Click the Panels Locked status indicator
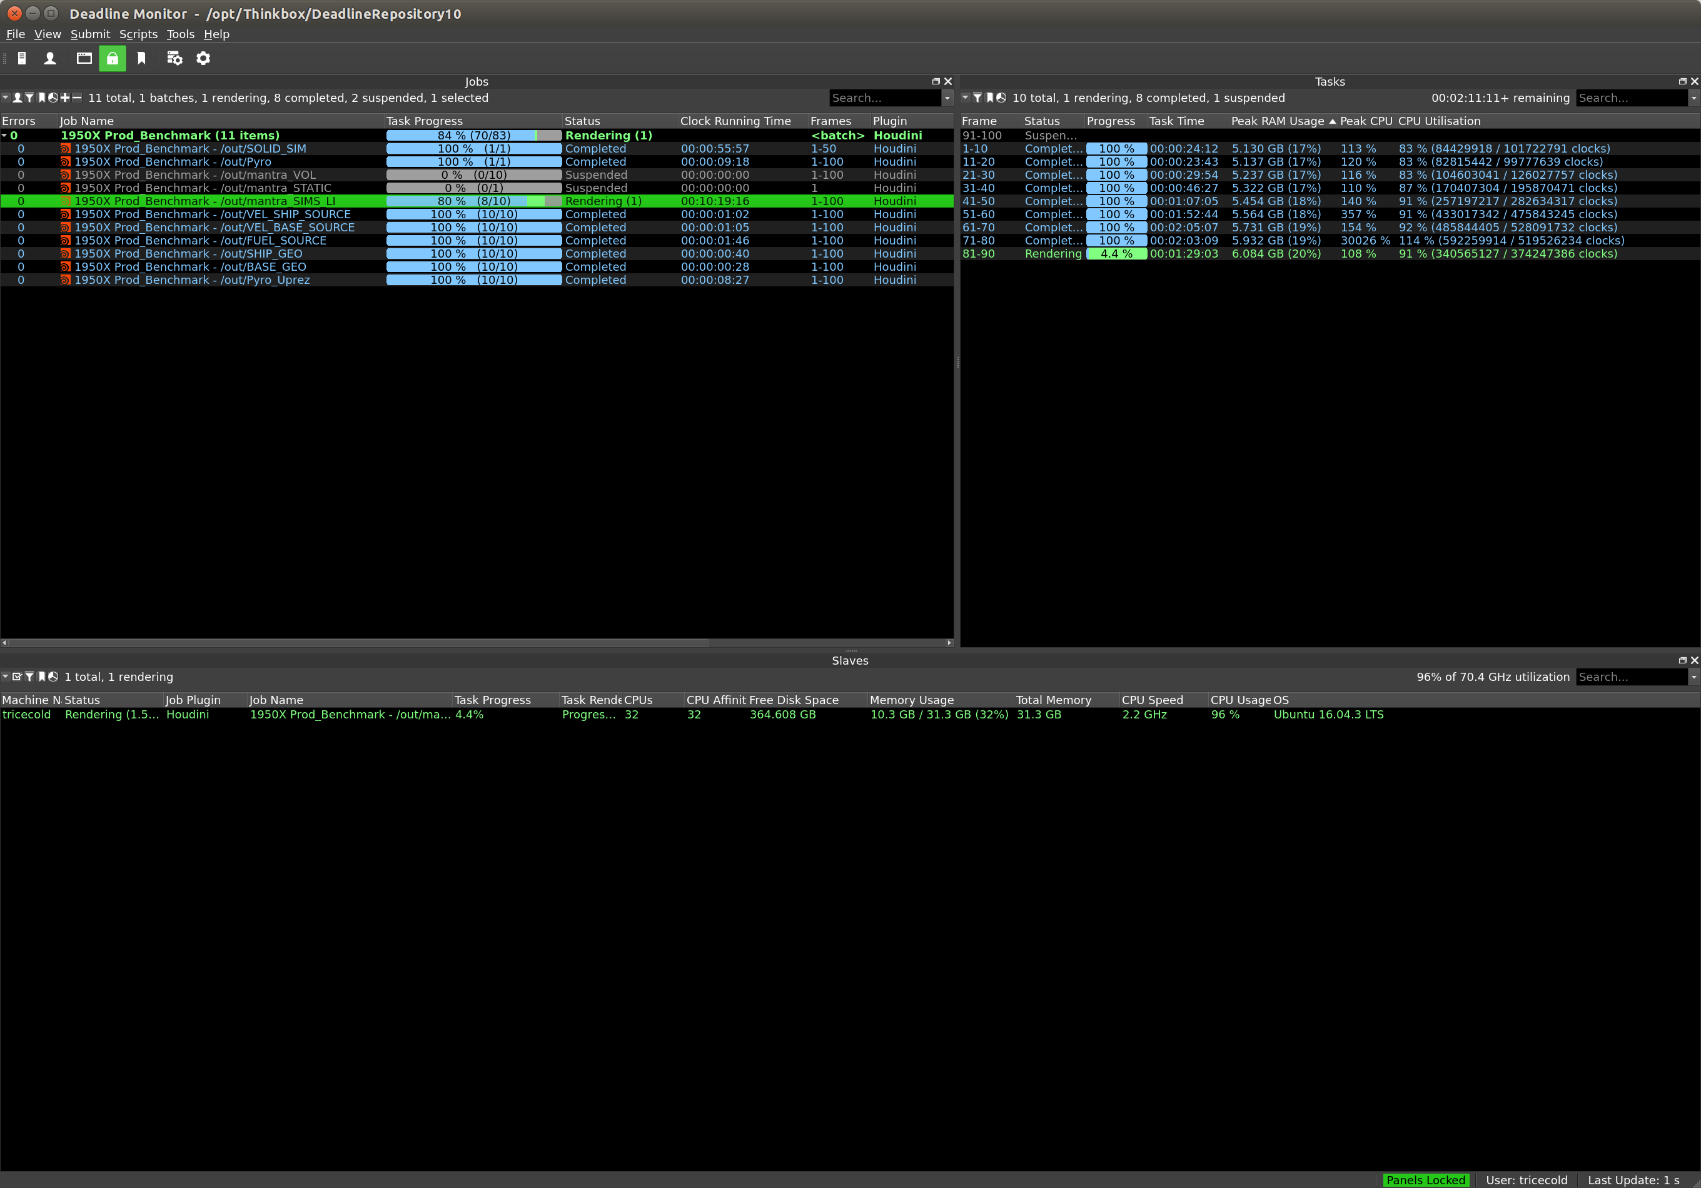The image size is (1701, 1188). coord(1425,1180)
